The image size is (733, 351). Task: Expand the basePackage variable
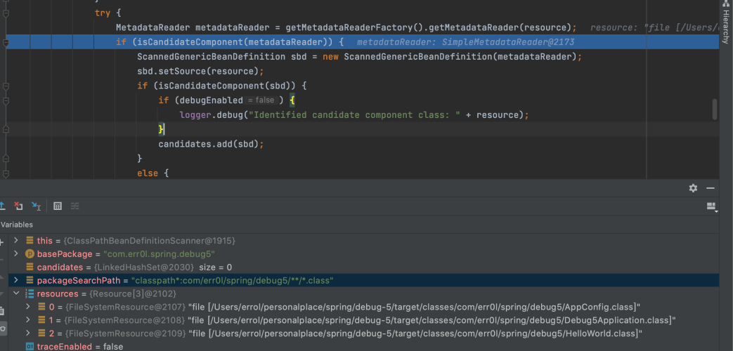click(x=15, y=253)
